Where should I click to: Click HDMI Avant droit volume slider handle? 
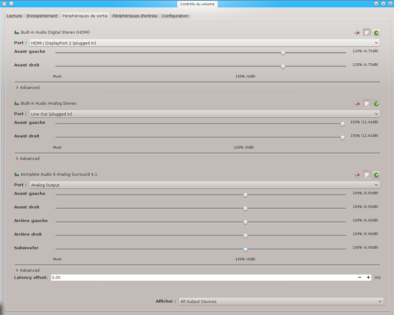point(283,67)
